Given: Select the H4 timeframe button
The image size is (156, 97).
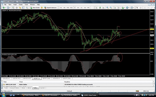Looking at the screenshot, I should (78, 8).
